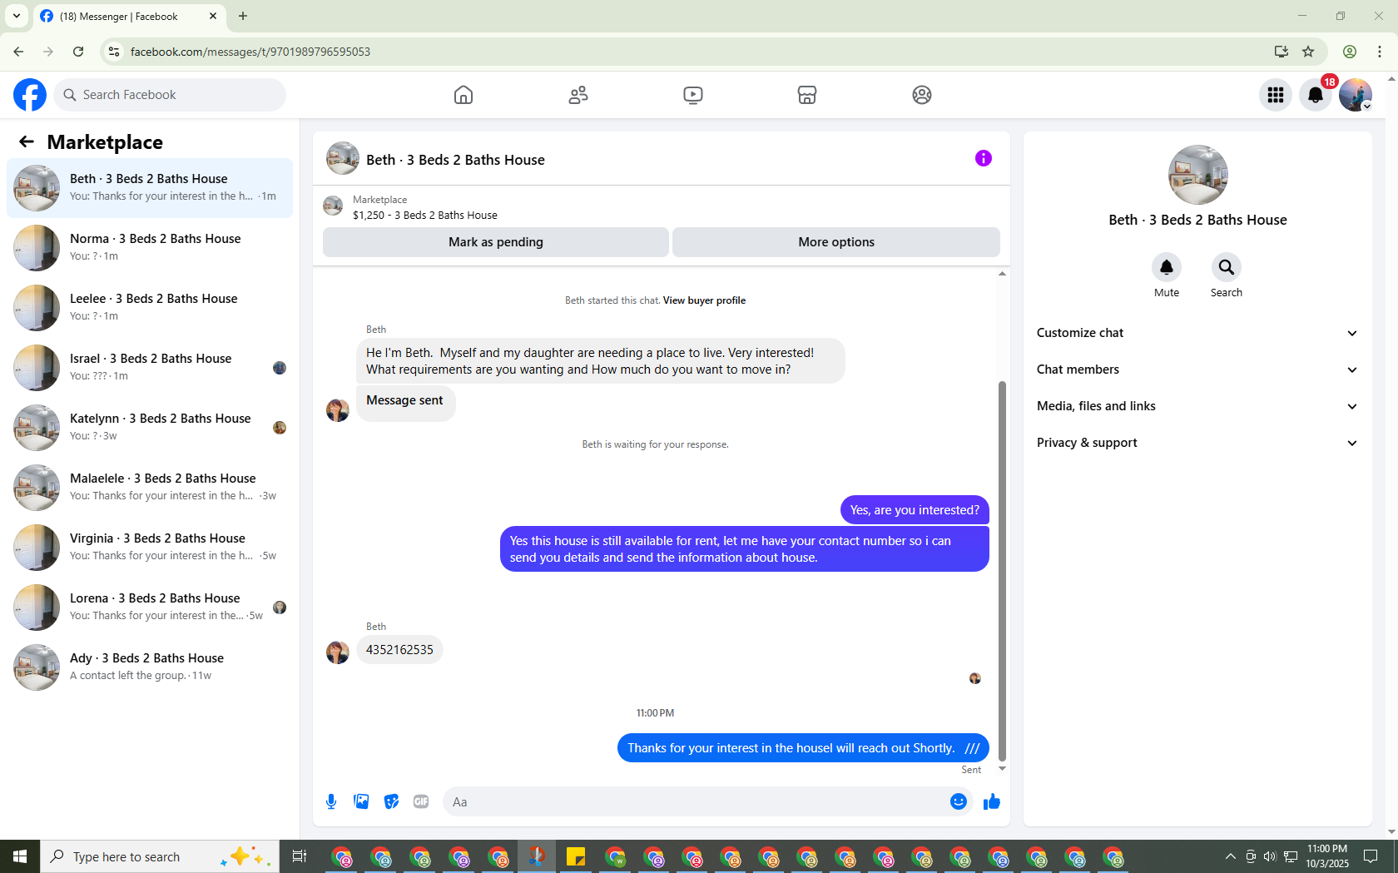
Task: Open the Norma conversation
Action: tap(150, 248)
